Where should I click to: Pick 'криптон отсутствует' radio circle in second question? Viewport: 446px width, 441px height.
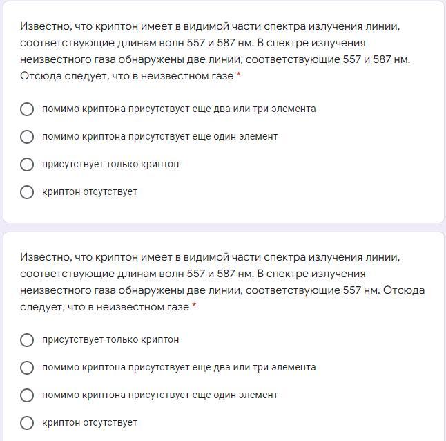[x=27, y=423]
